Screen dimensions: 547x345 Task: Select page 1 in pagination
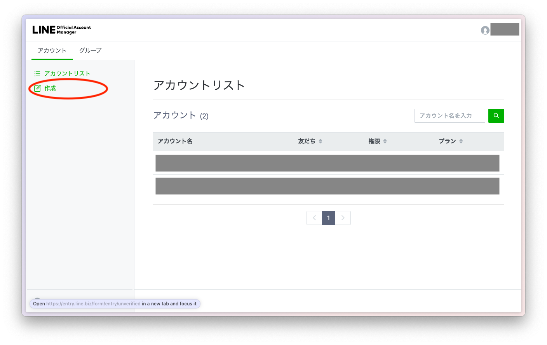[328, 218]
